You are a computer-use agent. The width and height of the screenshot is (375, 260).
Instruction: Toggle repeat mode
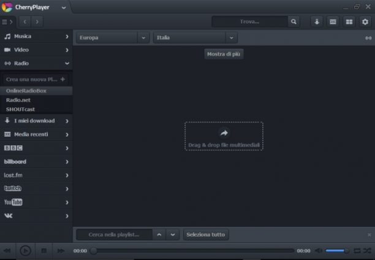(x=357, y=251)
